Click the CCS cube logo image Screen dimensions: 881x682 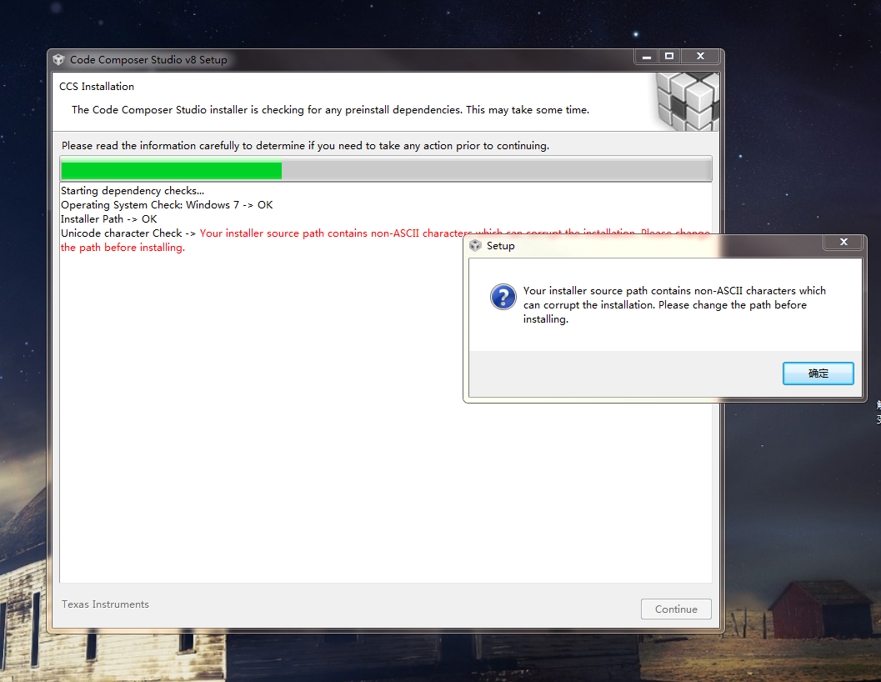[x=687, y=101]
